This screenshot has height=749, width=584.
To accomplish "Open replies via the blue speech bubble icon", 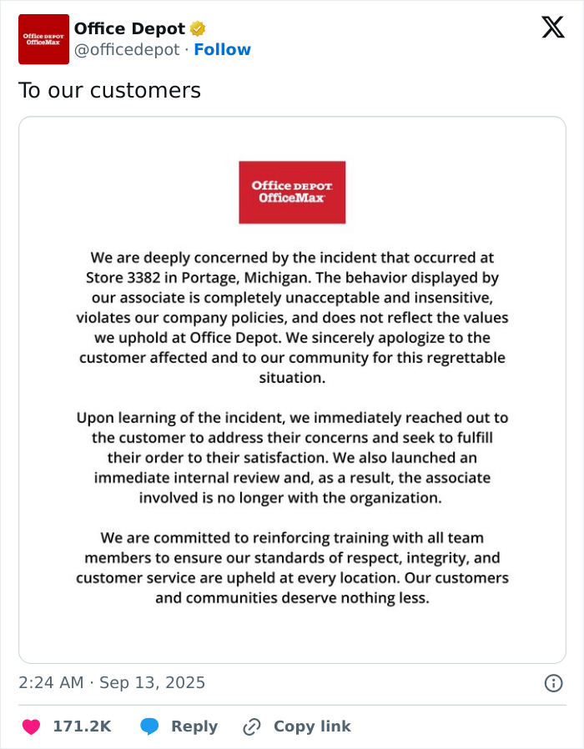I will tap(149, 726).
